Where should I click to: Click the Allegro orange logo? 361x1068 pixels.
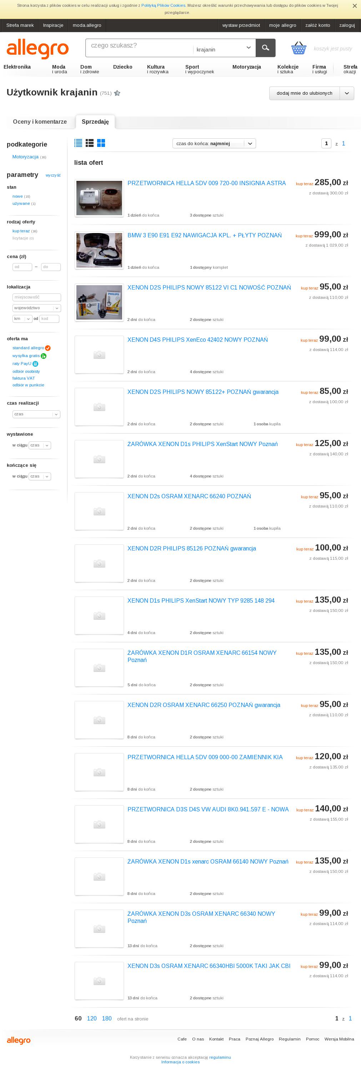tap(38, 49)
